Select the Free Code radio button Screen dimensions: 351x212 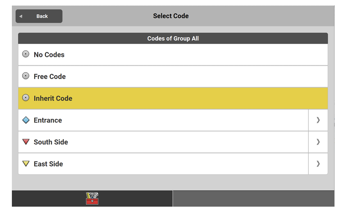pyautogui.click(x=26, y=76)
